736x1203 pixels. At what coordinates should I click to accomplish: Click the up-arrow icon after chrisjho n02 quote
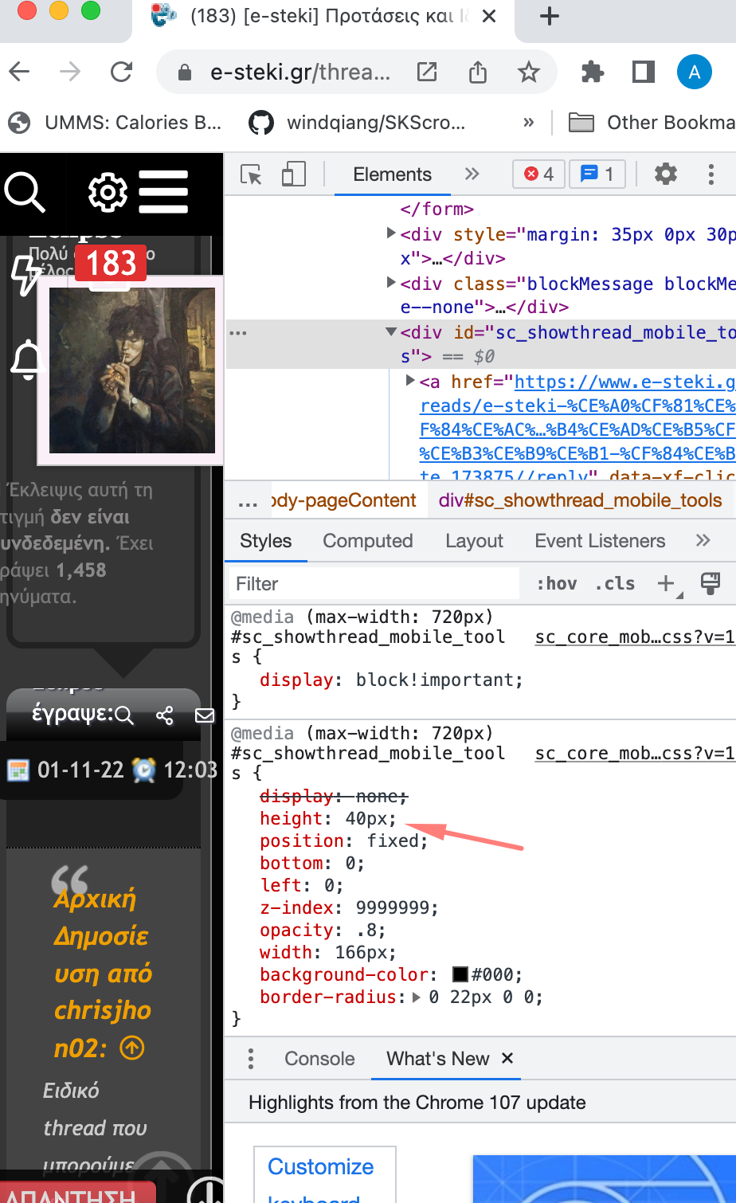coord(132,1047)
